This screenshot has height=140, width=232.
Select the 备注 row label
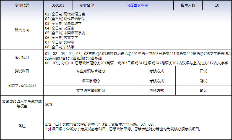click(22, 126)
